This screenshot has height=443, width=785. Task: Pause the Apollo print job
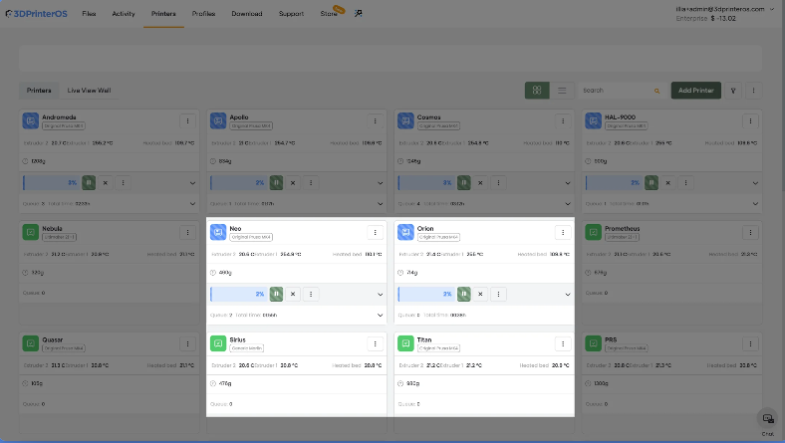pos(276,183)
